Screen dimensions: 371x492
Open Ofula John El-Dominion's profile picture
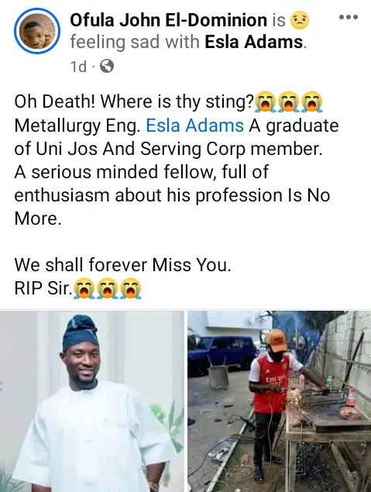pos(37,31)
